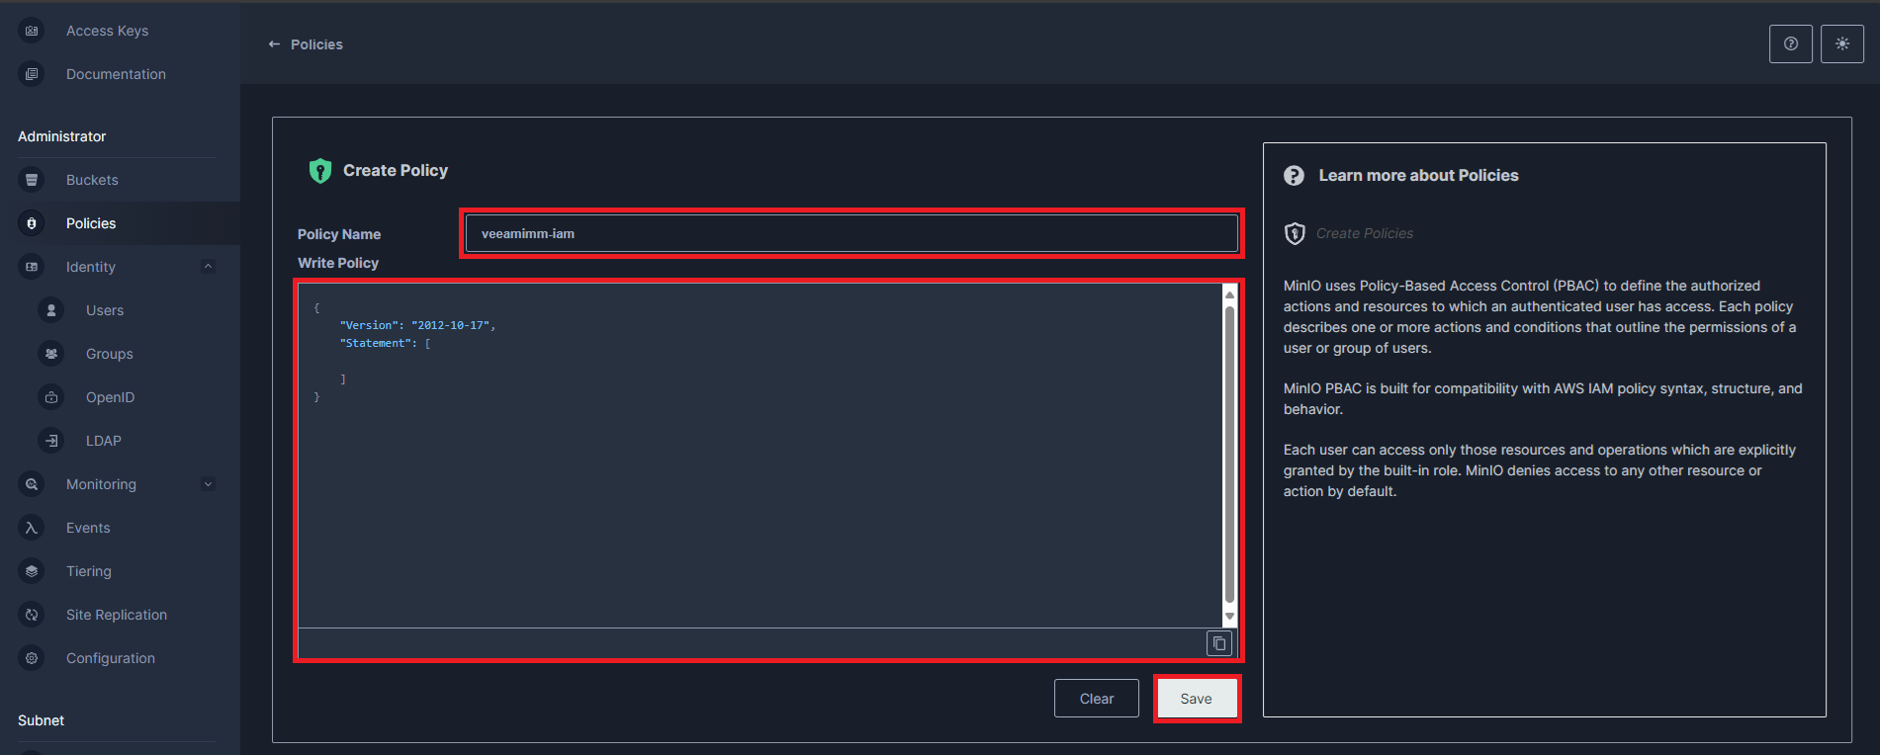Click the Configuration gear icon

[32, 658]
